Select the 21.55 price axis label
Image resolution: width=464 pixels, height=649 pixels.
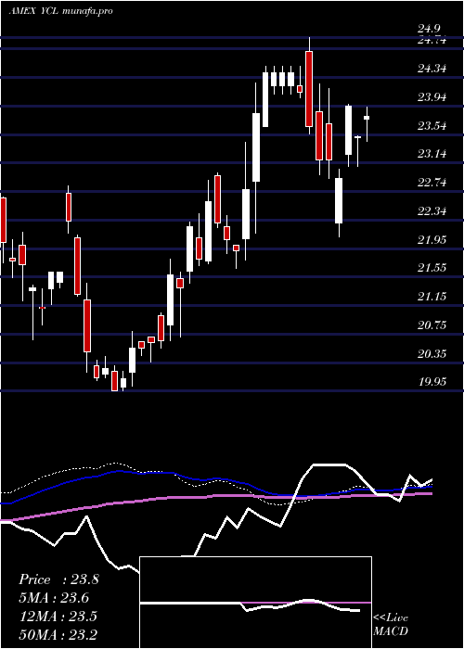tap(432, 268)
